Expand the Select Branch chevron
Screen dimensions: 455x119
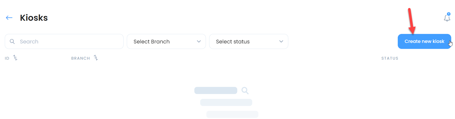pyautogui.click(x=199, y=41)
